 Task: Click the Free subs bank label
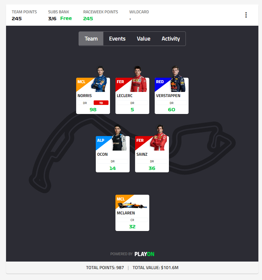point(66,18)
